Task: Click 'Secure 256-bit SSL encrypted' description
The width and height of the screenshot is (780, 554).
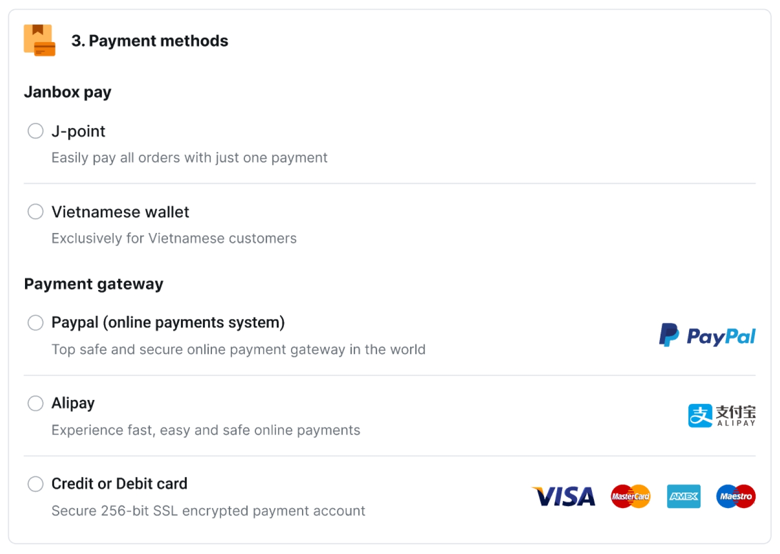Action: (208, 510)
